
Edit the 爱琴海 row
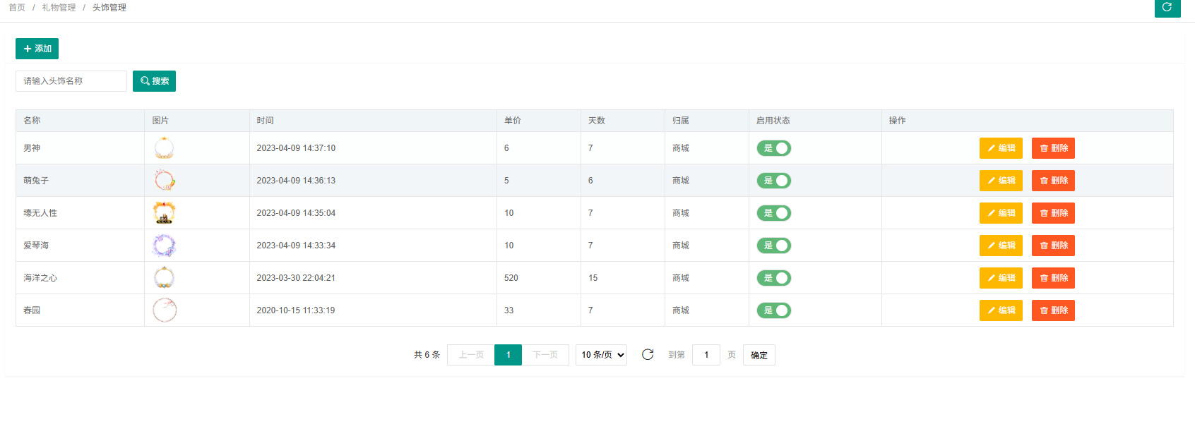[1000, 246]
